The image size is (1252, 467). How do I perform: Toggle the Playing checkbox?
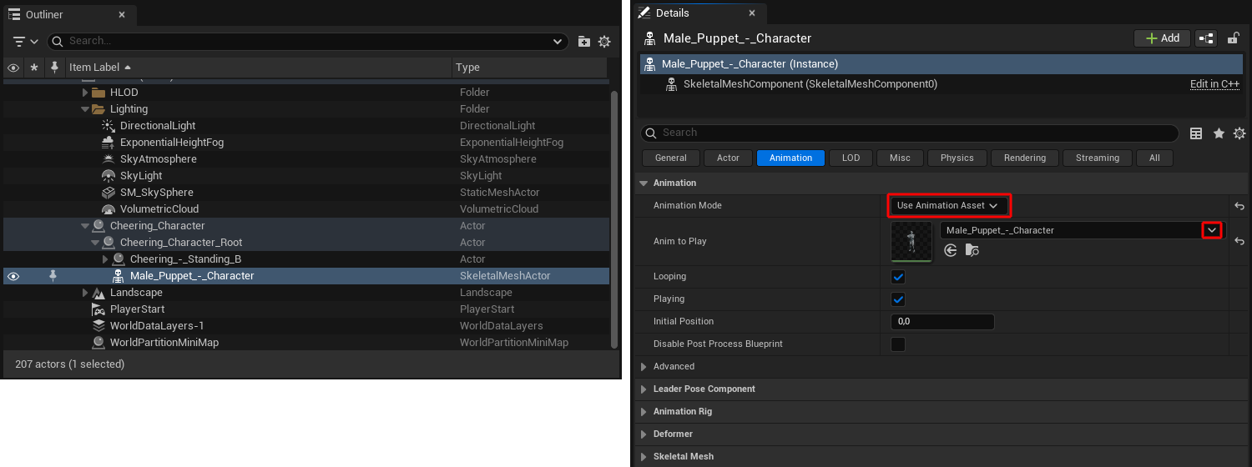(x=898, y=299)
